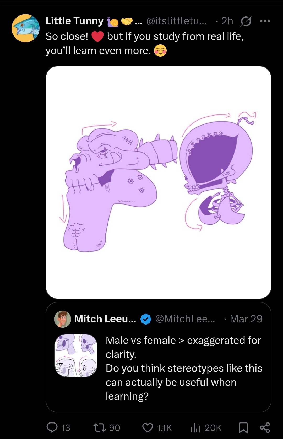
Task: Bookmark this tweet
Action: pyautogui.click(x=243, y=427)
